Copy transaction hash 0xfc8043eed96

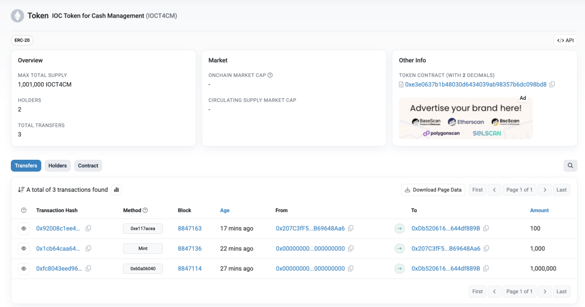(89, 268)
